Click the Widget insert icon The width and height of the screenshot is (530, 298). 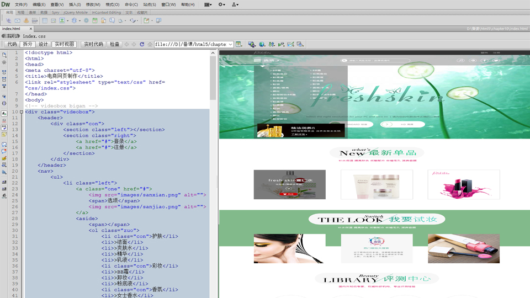(86, 20)
